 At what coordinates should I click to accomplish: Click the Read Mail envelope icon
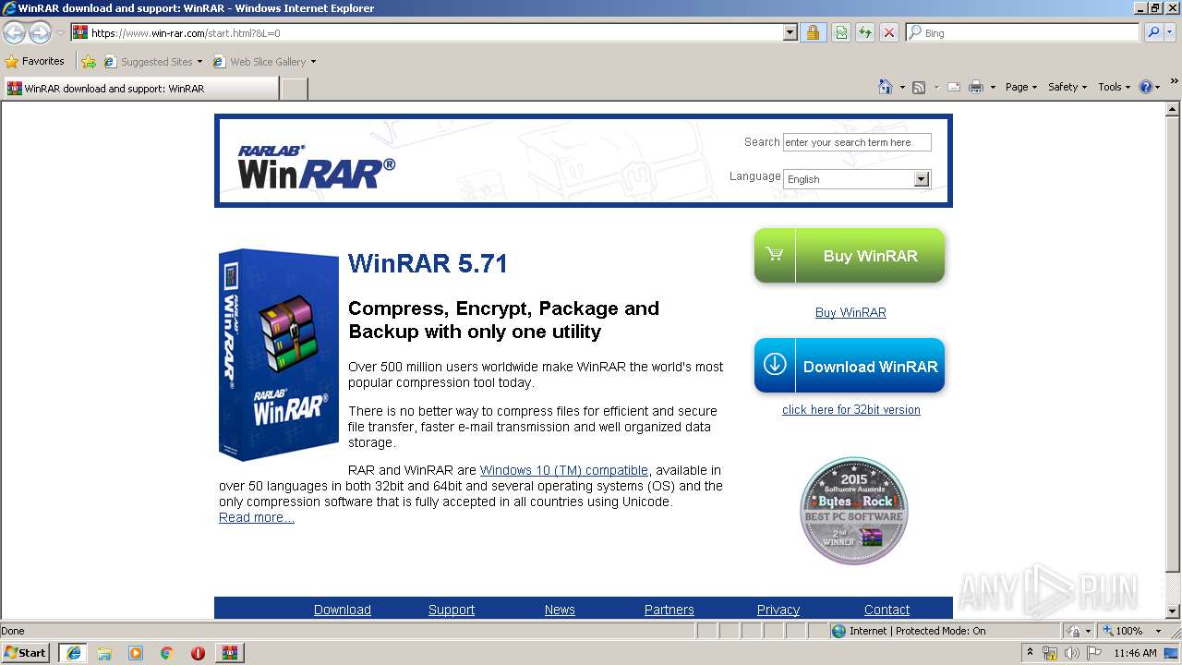pyautogui.click(x=954, y=87)
